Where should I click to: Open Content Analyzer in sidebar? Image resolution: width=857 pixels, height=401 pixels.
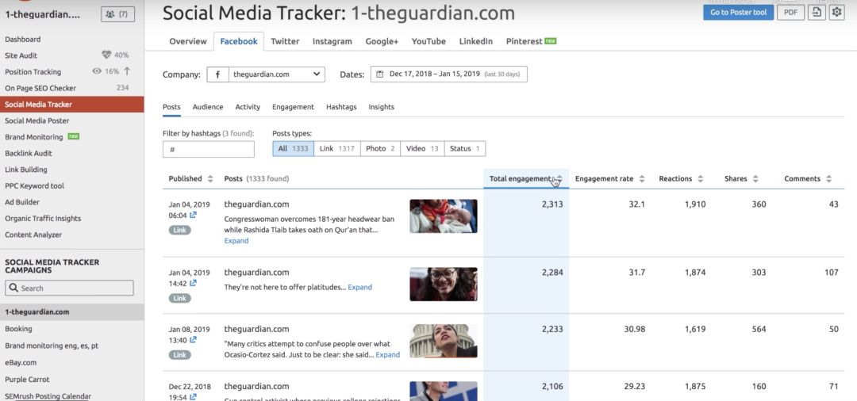coord(33,235)
